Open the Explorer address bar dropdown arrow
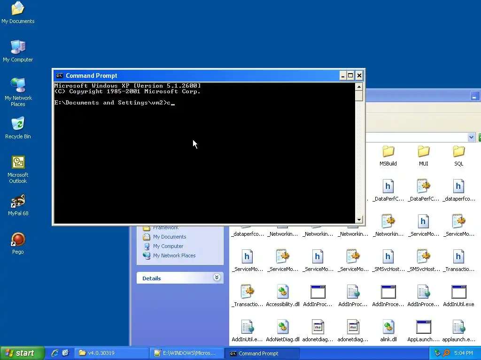This screenshot has width=481, height=360. 471,137
